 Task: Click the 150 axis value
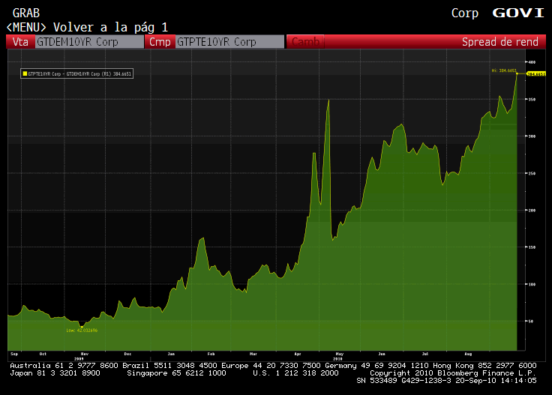pos(532,247)
